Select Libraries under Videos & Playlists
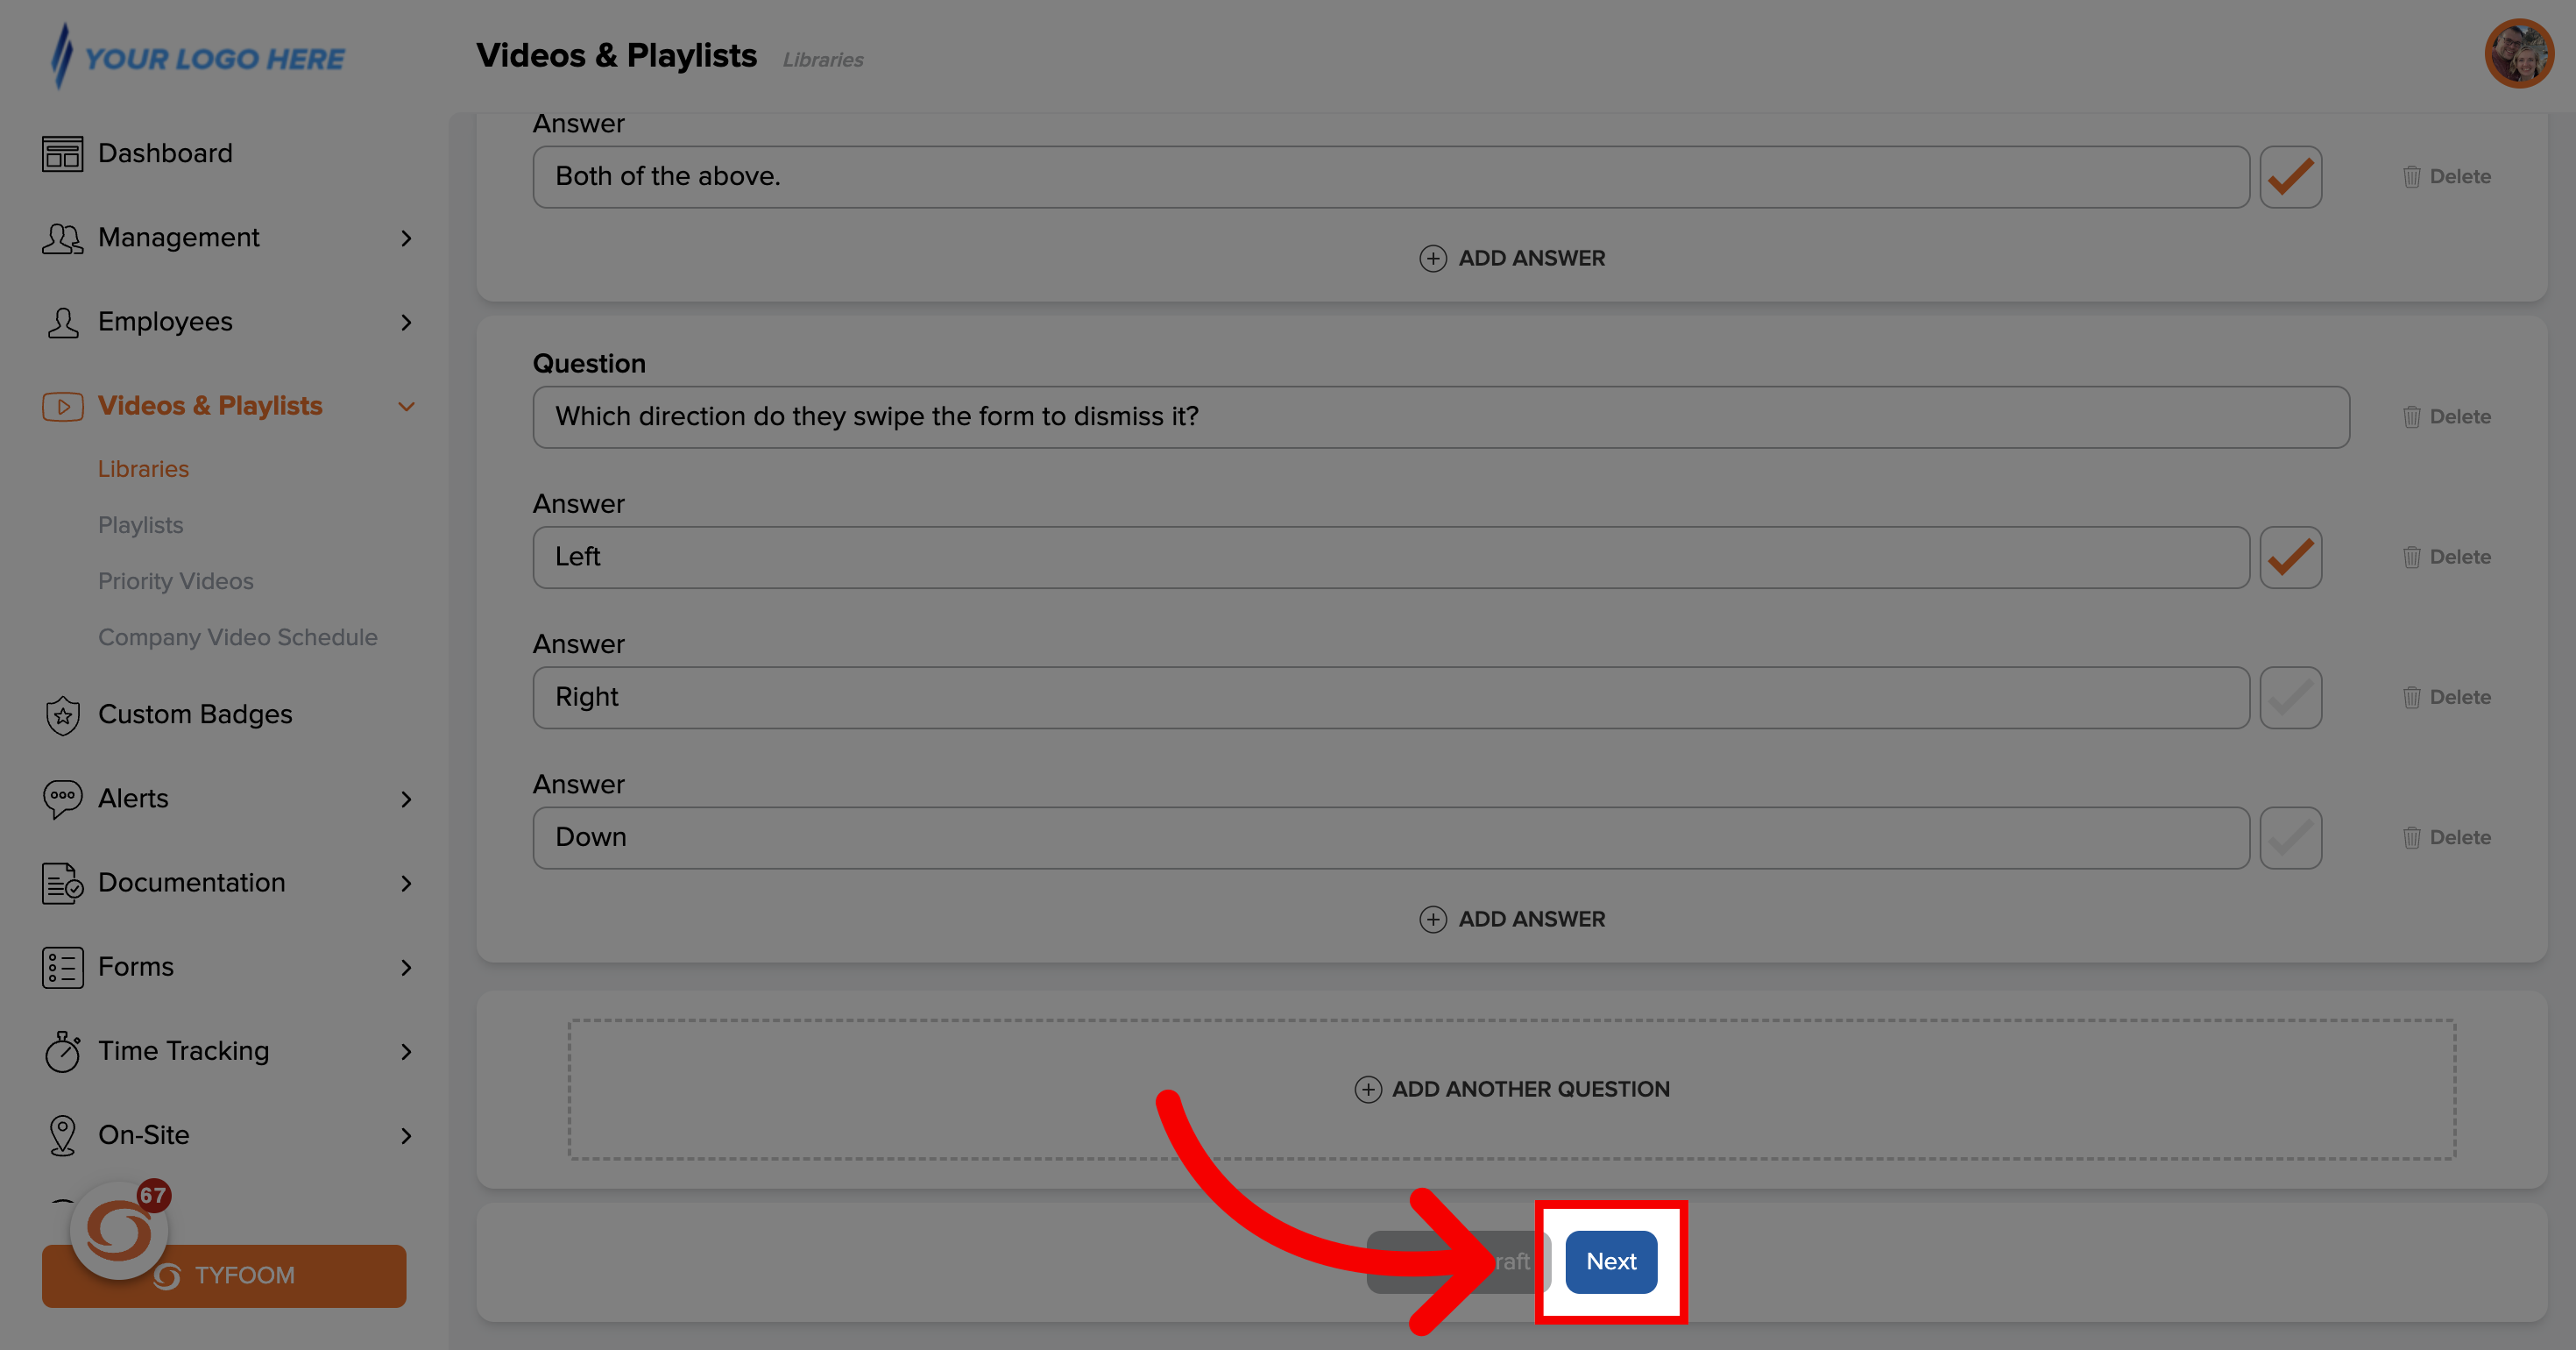Screen dimensions: 2576x1350 click(x=143, y=469)
